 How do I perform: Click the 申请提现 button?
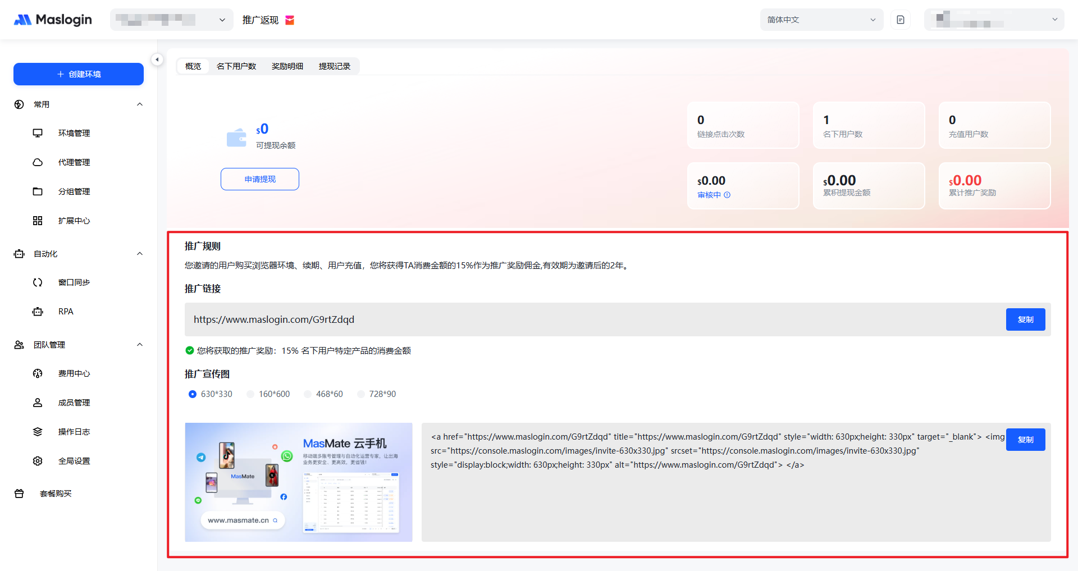(x=260, y=179)
